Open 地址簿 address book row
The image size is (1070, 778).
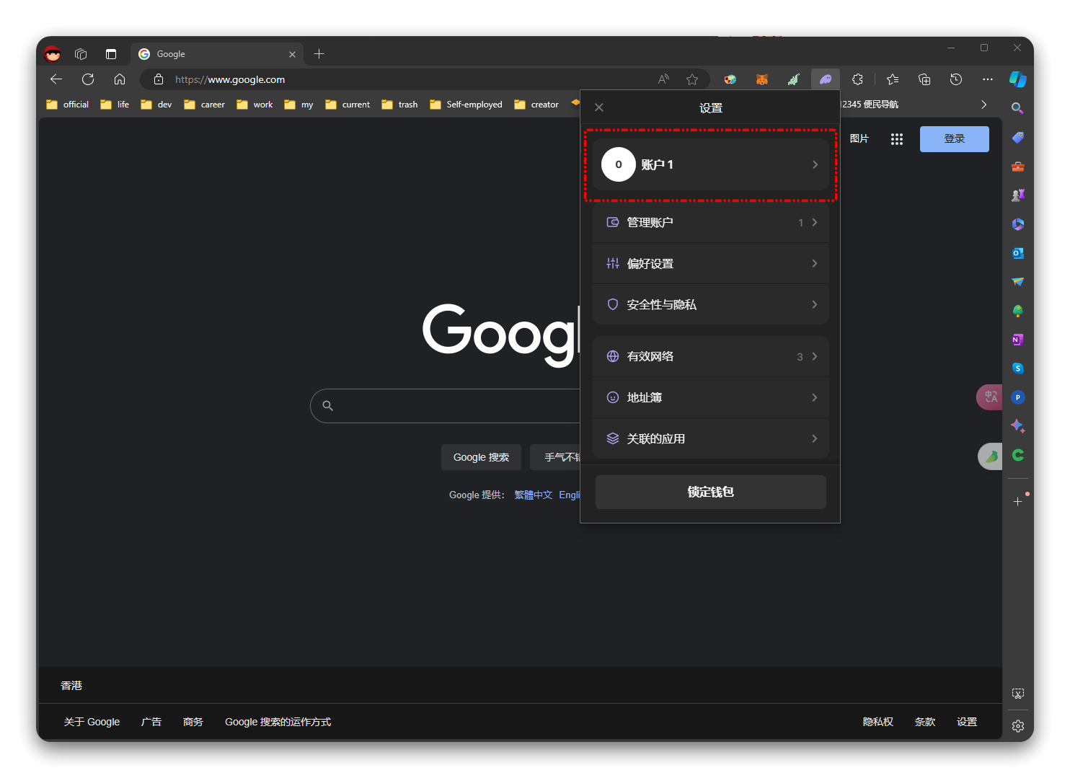click(x=710, y=397)
